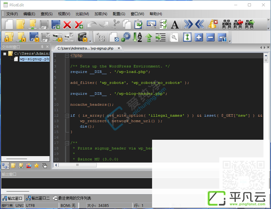Collapse the comment fold at line 17

pyautogui.click(x=67, y=143)
